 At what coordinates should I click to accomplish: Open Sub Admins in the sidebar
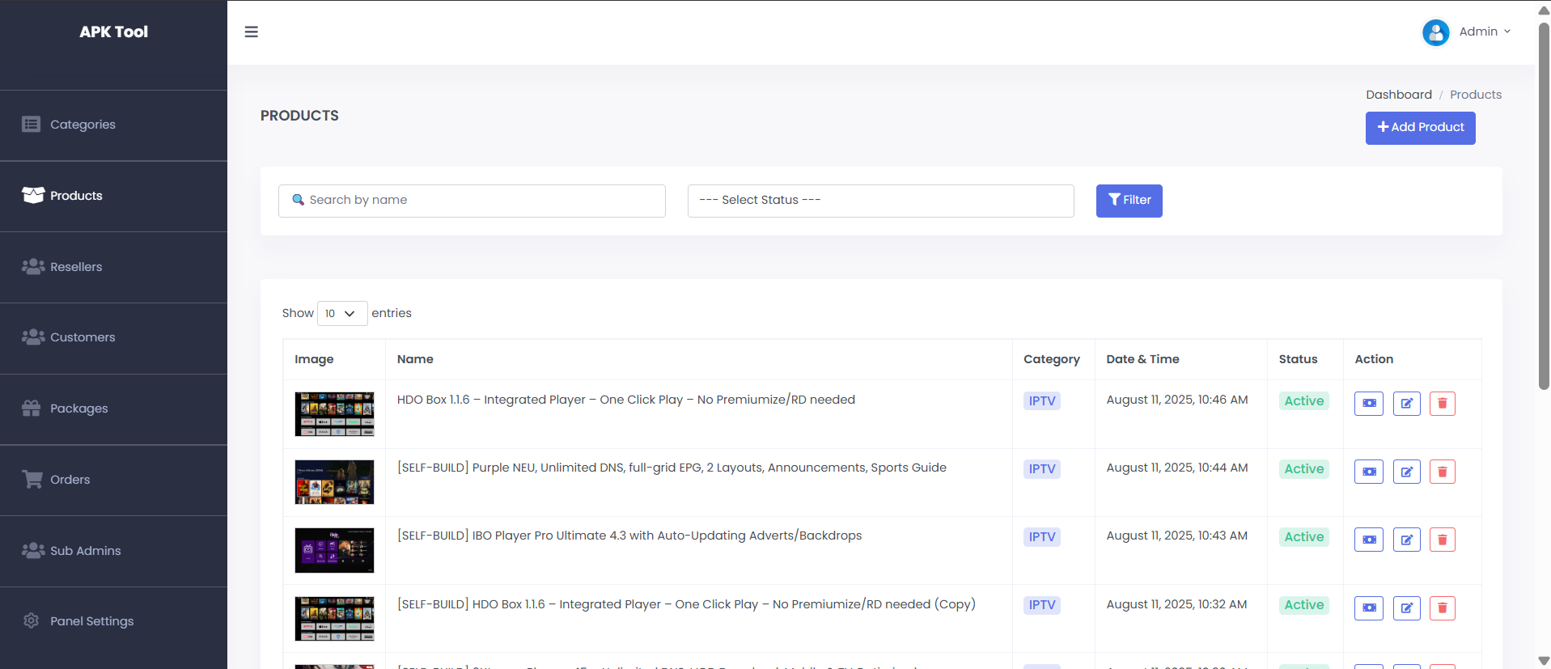coord(113,551)
